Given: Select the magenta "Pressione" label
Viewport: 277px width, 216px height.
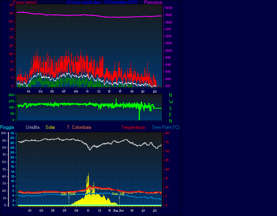Looking at the screenshot, I should point(153,2).
